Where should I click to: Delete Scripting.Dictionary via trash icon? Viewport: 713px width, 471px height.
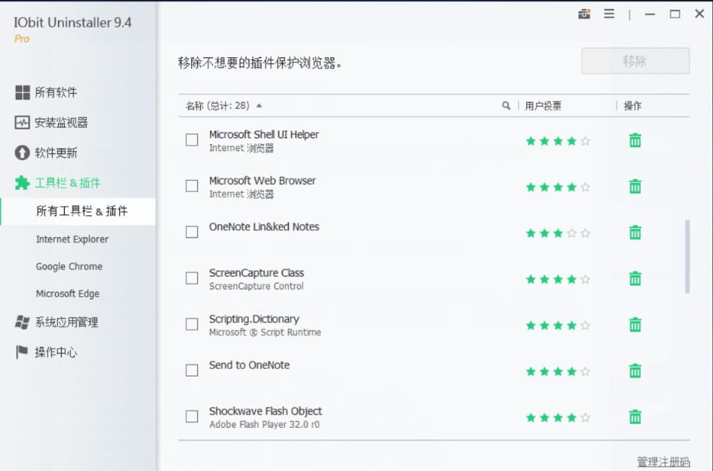click(x=636, y=325)
